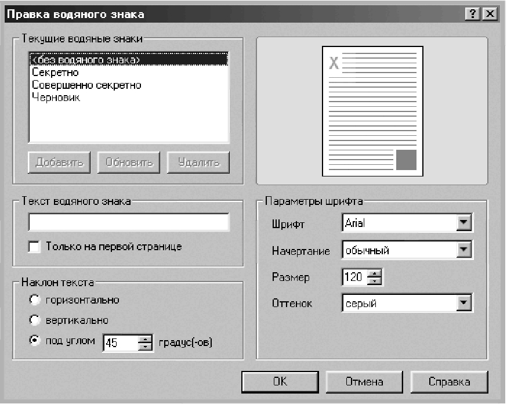This screenshot has width=507, height=404.
Task: Decrease the angle degrees spinner value
Action: click(x=145, y=347)
